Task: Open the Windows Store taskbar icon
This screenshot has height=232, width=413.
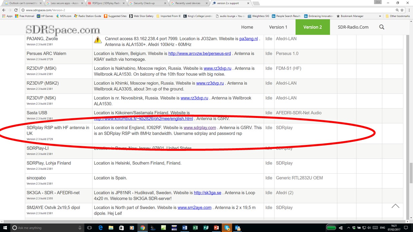Action: pos(121,228)
